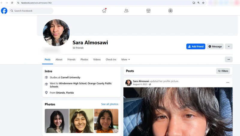Image resolution: width=240 pixels, height=136 pixels.
Task: Open the Check-ins tab
Action: coord(111,60)
